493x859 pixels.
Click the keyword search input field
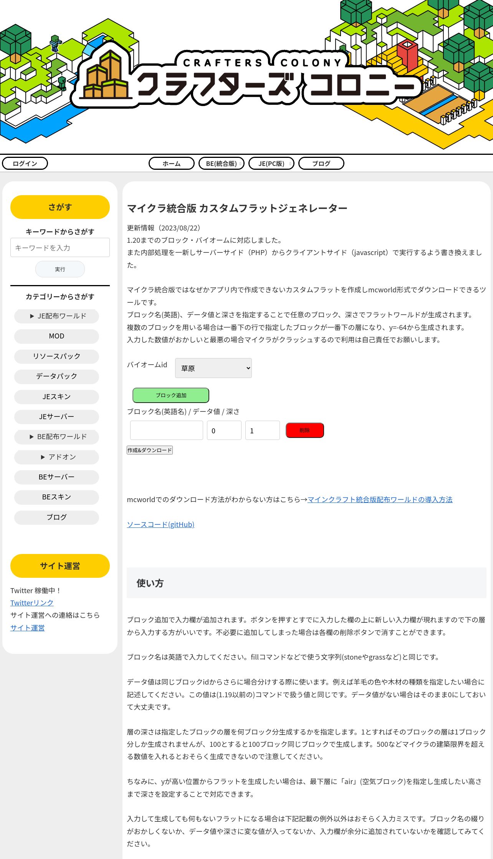[60, 247]
